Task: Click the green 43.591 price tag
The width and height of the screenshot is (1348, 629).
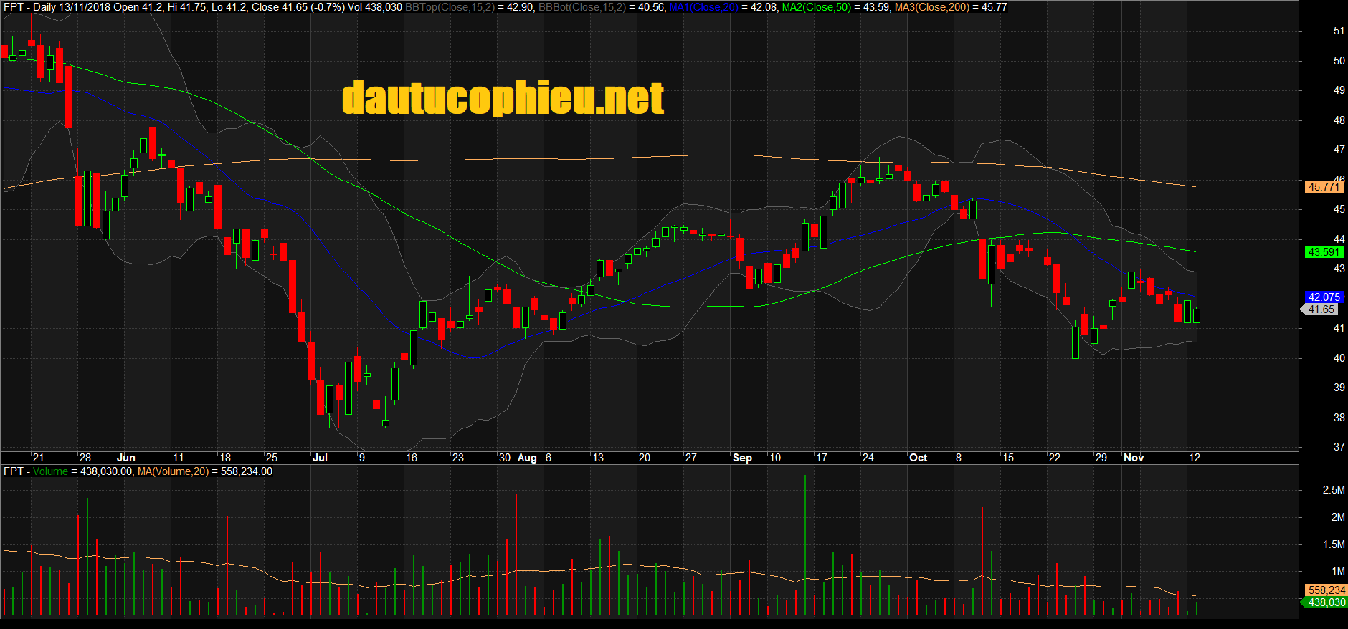Action: tap(1323, 252)
